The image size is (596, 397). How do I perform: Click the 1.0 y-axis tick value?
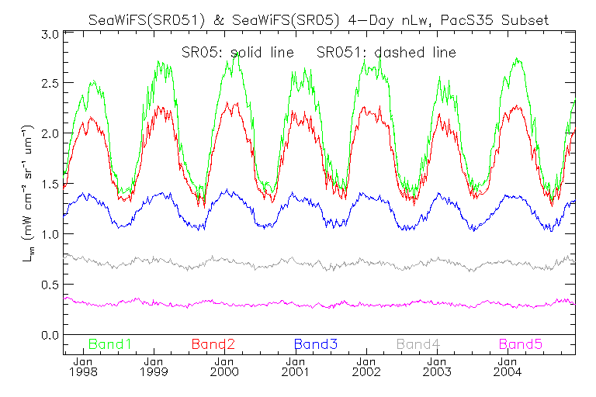[50, 234]
